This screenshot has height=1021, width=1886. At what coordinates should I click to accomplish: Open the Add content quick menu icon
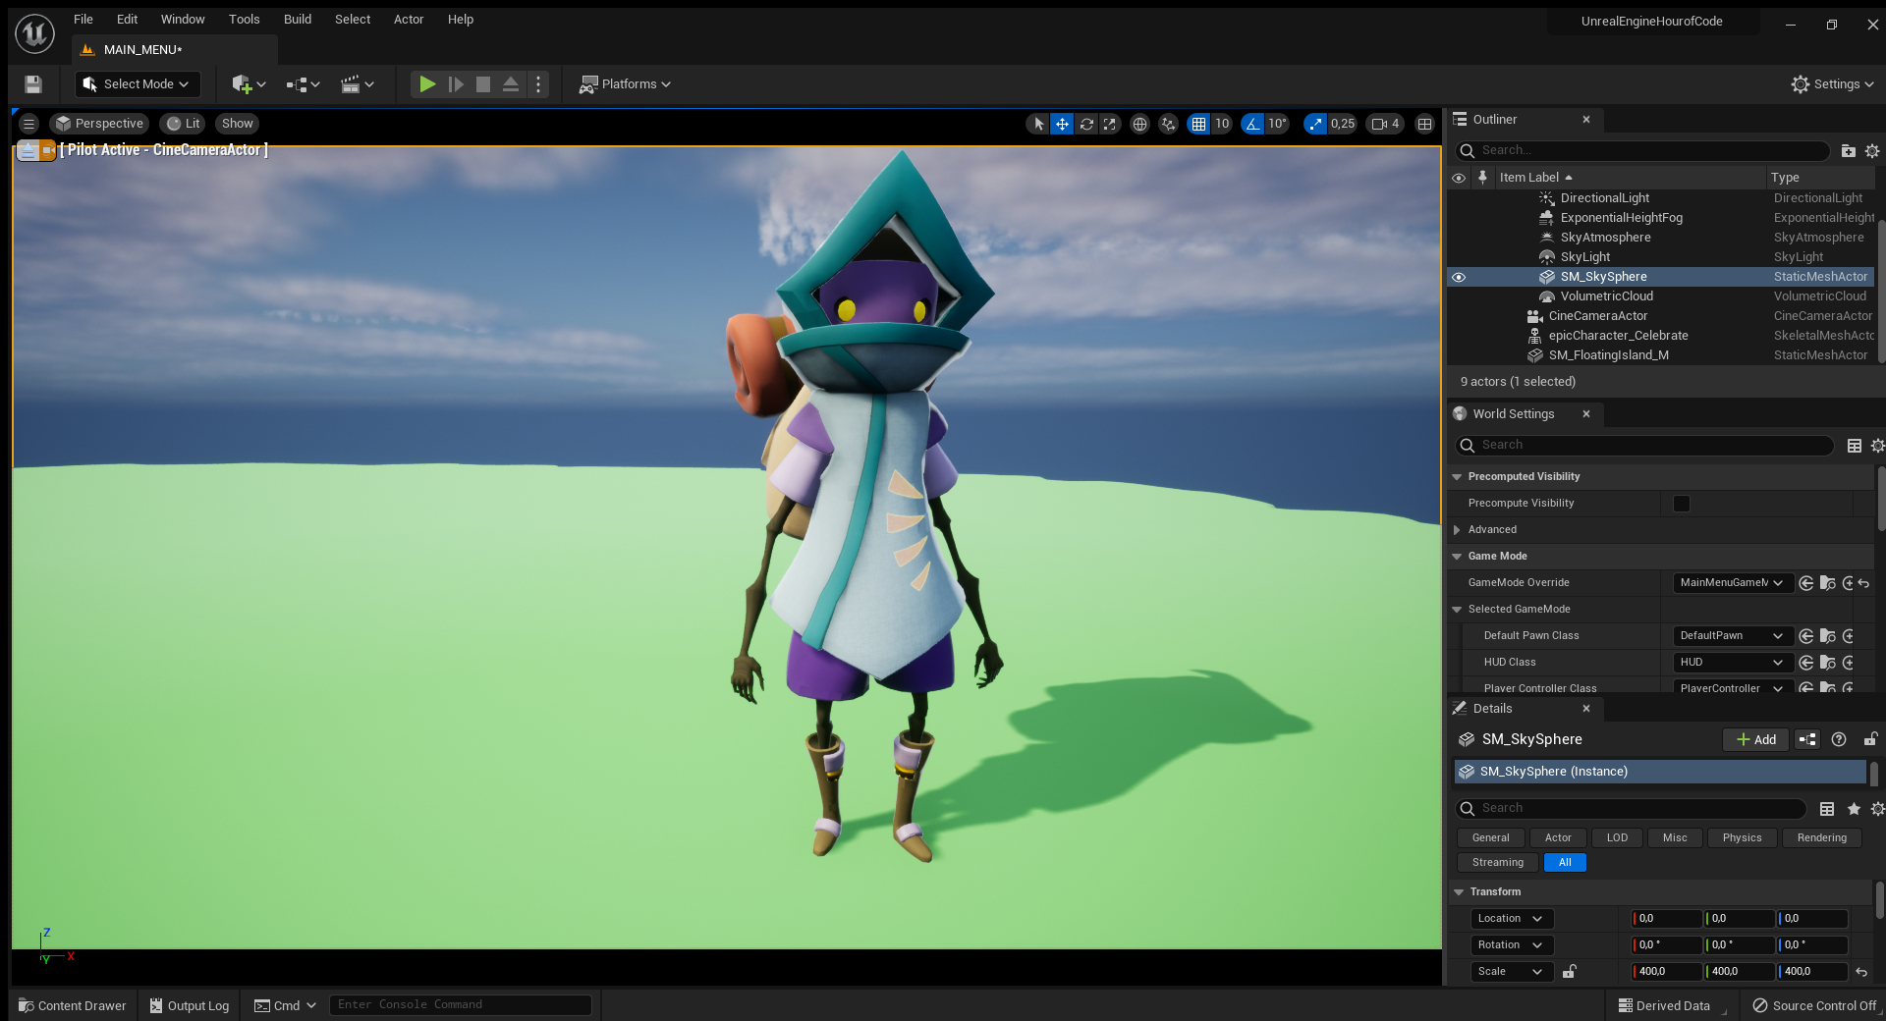coord(249,84)
